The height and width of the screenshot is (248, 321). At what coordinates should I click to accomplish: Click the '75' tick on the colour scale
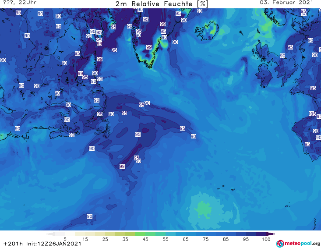pyautogui.click(x=205, y=239)
